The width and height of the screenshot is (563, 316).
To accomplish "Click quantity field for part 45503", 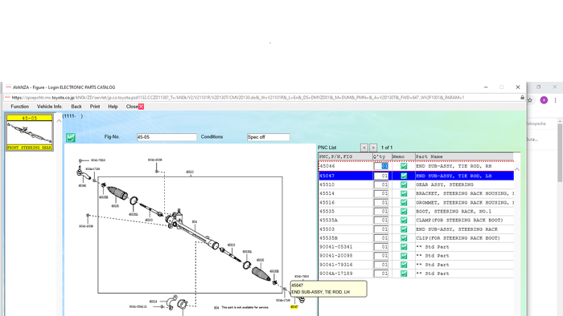I will (381, 229).
